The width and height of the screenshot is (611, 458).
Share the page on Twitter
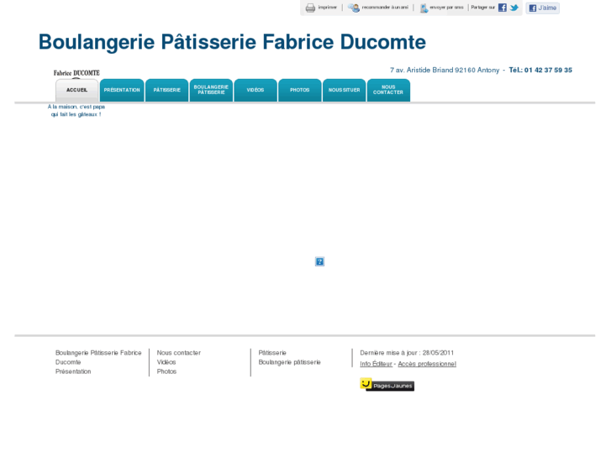coord(514,8)
